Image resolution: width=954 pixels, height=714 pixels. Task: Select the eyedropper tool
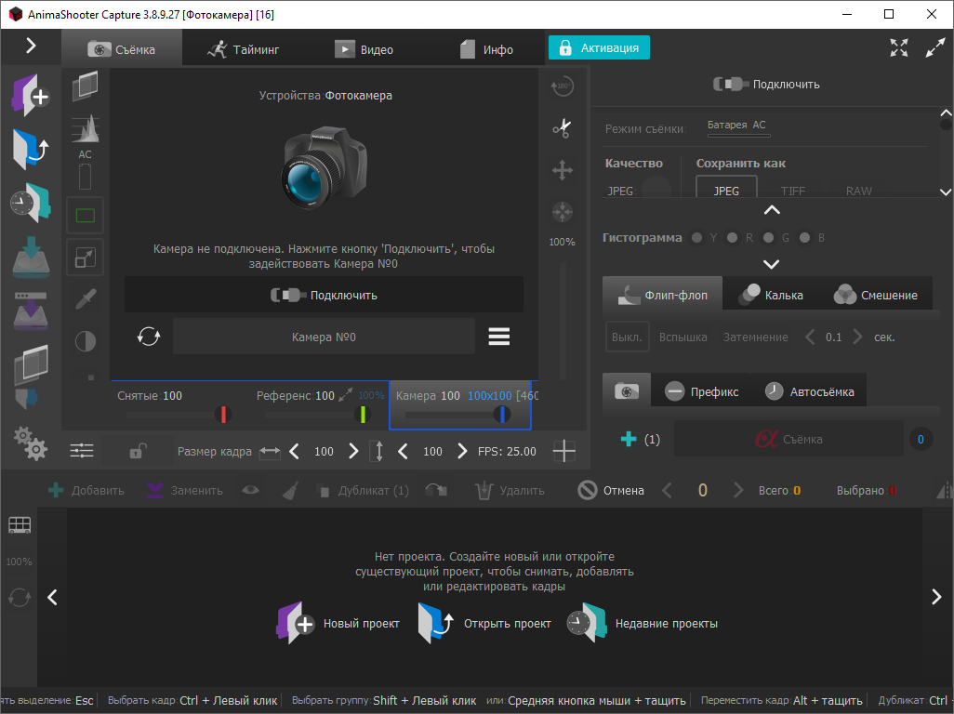[86, 299]
